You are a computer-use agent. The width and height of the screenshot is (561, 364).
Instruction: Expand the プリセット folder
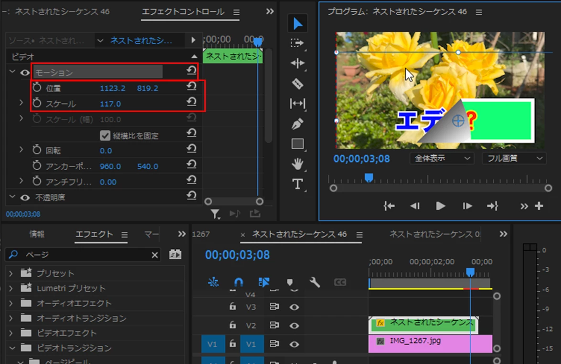click(x=11, y=273)
